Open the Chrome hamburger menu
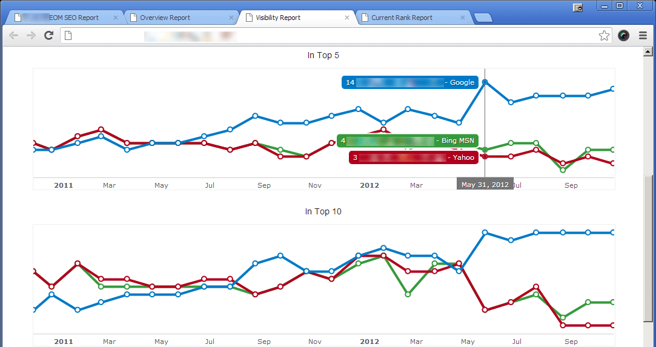The height and width of the screenshot is (347, 656). click(x=643, y=36)
